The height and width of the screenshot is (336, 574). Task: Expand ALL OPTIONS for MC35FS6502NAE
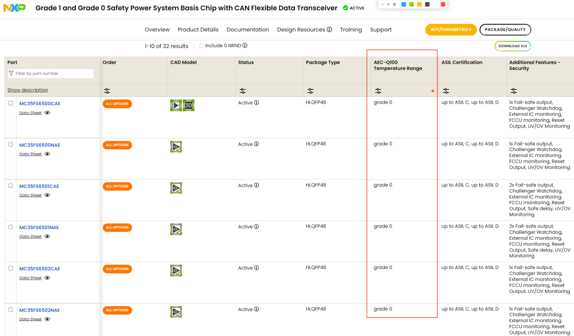(x=117, y=310)
